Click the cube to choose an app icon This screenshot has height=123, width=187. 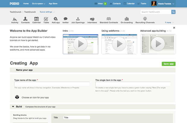click(x=17, y=97)
